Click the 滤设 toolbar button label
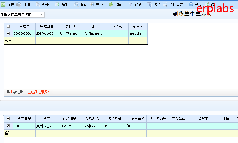Viewport: 238px width, 143px height. coord(157,5)
